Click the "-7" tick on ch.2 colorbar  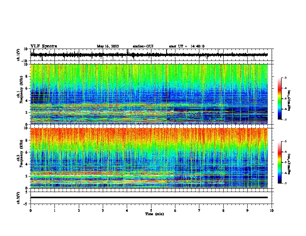(x=285, y=183)
